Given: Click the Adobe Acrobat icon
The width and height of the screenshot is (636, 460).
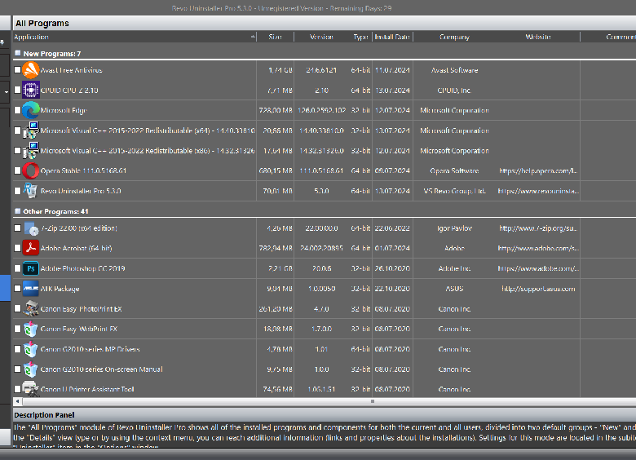Looking at the screenshot, I should point(30,248).
